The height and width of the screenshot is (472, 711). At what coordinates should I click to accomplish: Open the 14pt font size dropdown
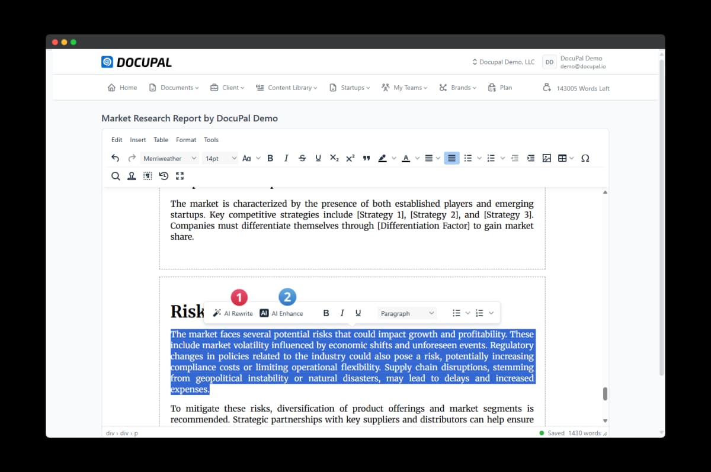[220, 158]
